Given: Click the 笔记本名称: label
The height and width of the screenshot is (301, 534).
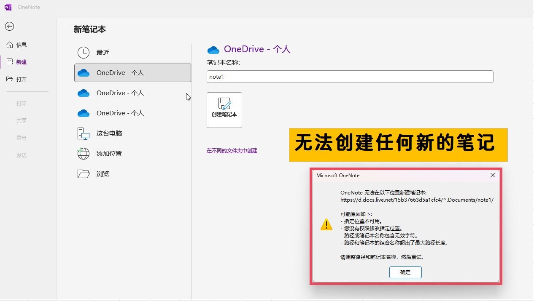Looking at the screenshot, I should (224, 63).
